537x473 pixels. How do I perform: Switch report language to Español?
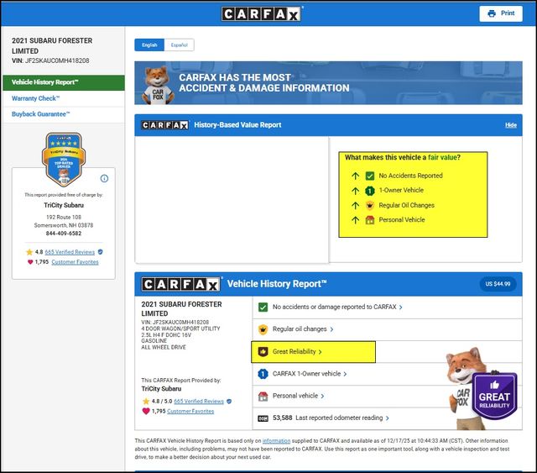[x=178, y=45]
